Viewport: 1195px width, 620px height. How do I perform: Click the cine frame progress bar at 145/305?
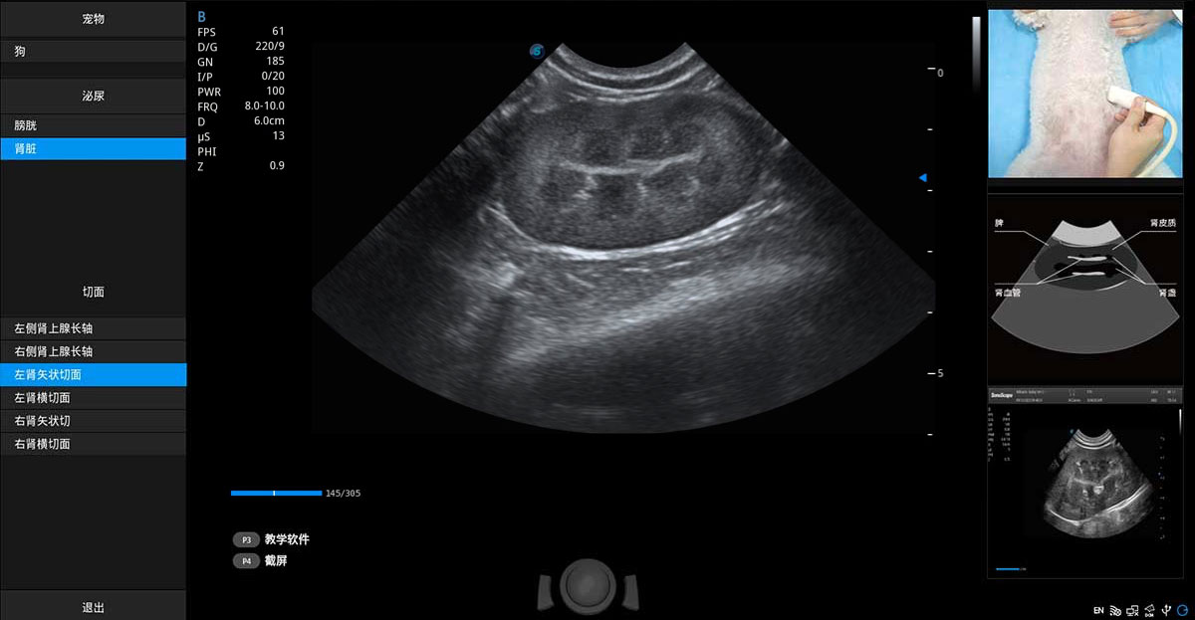click(x=276, y=493)
